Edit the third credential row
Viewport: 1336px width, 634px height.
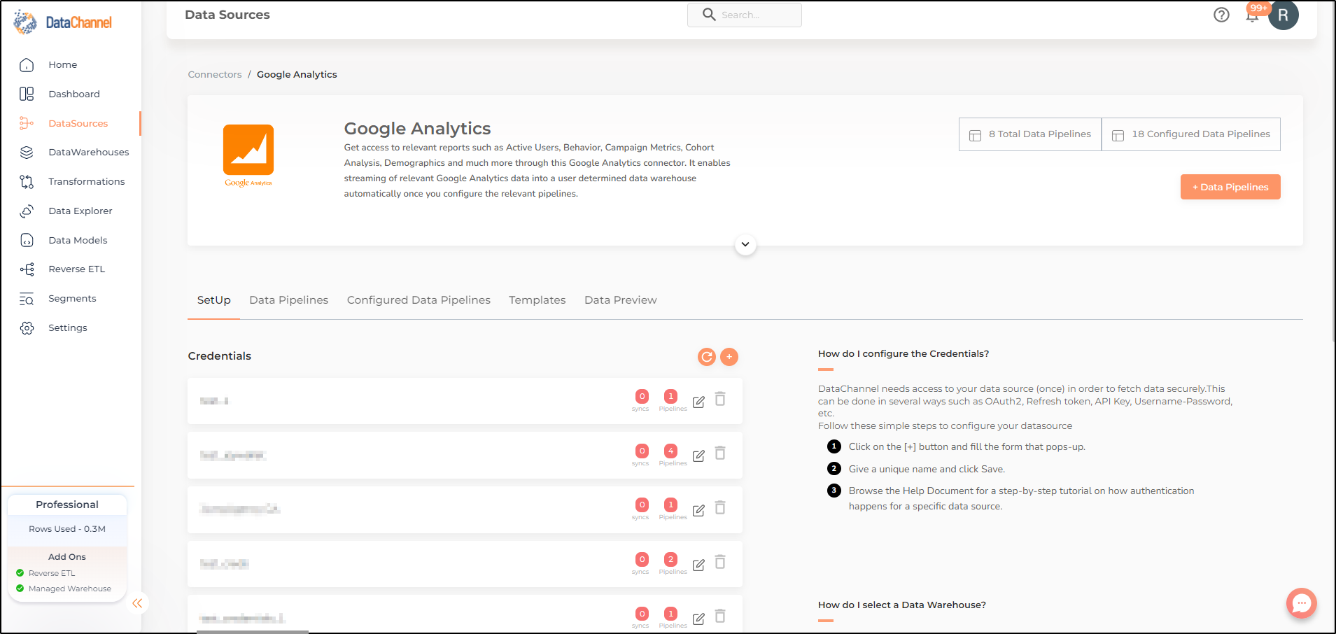pos(698,510)
